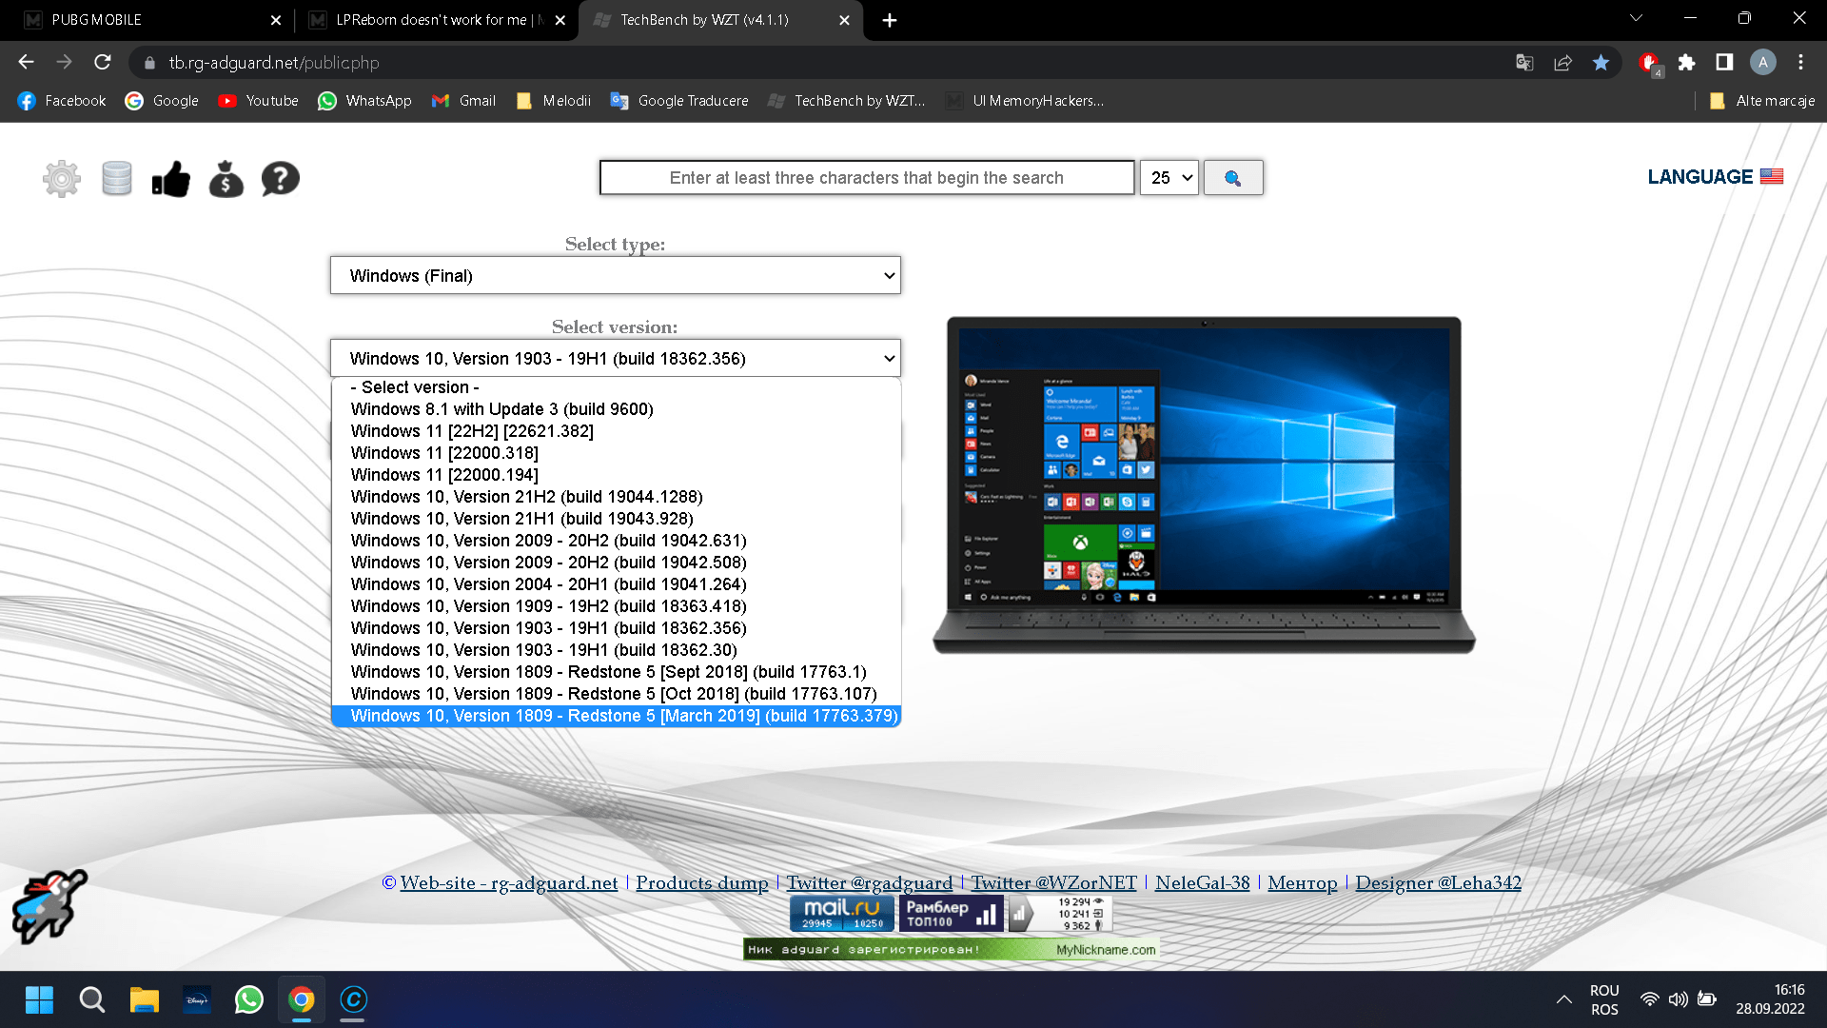Open the results count dropdown showing 25

click(x=1169, y=178)
